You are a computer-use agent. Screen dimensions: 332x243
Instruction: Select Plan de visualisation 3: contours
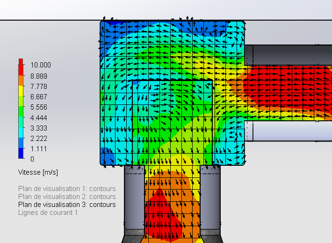click(x=67, y=205)
